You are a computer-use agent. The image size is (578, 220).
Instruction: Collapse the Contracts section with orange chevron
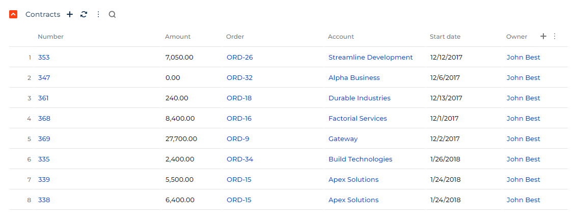[13, 14]
